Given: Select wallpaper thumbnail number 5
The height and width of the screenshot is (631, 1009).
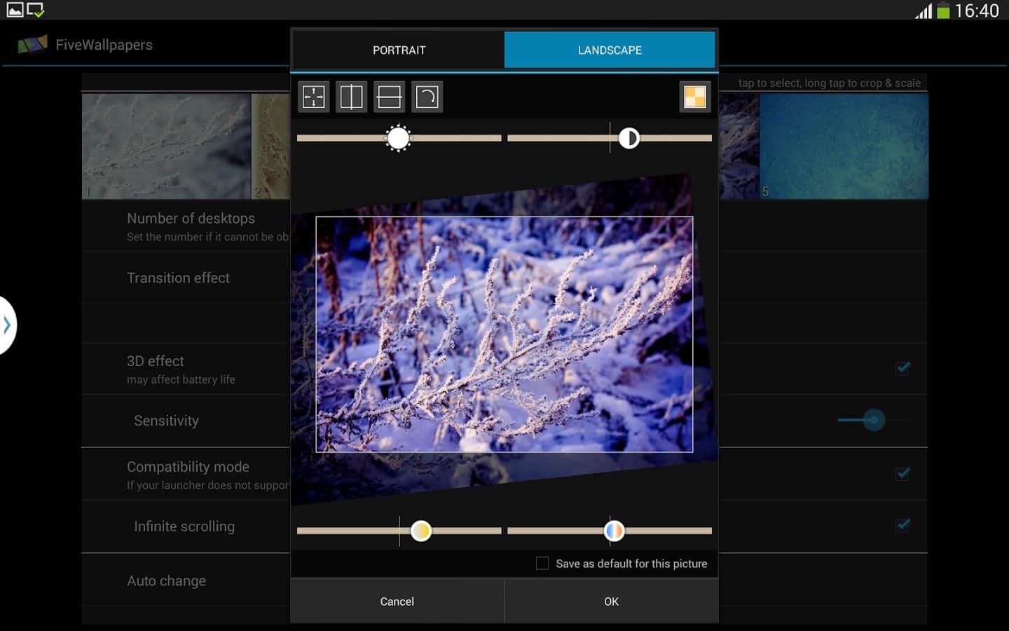Looking at the screenshot, I should pos(844,147).
